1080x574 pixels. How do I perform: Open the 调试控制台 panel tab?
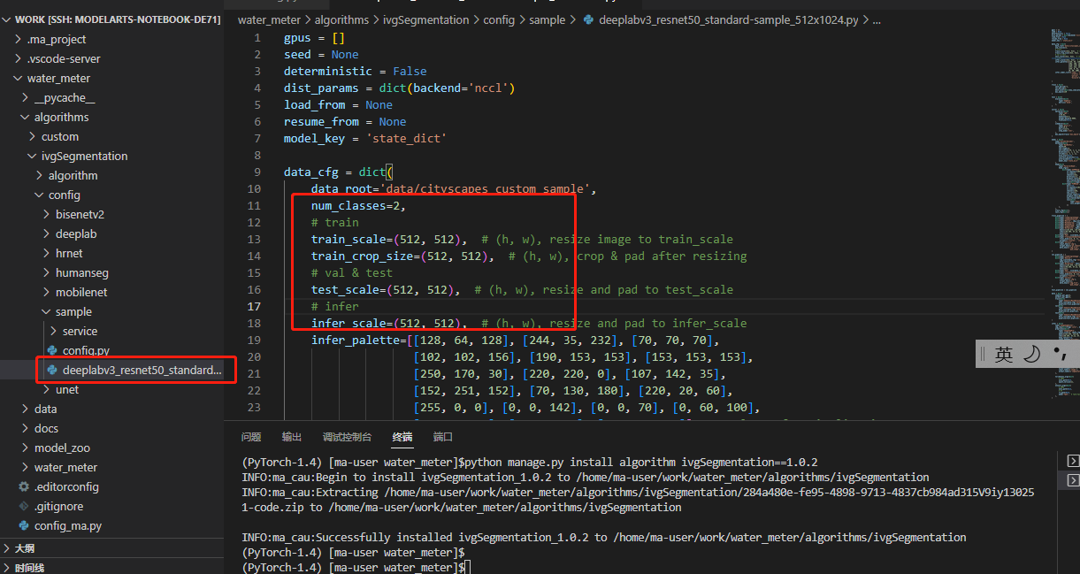click(x=347, y=437)
